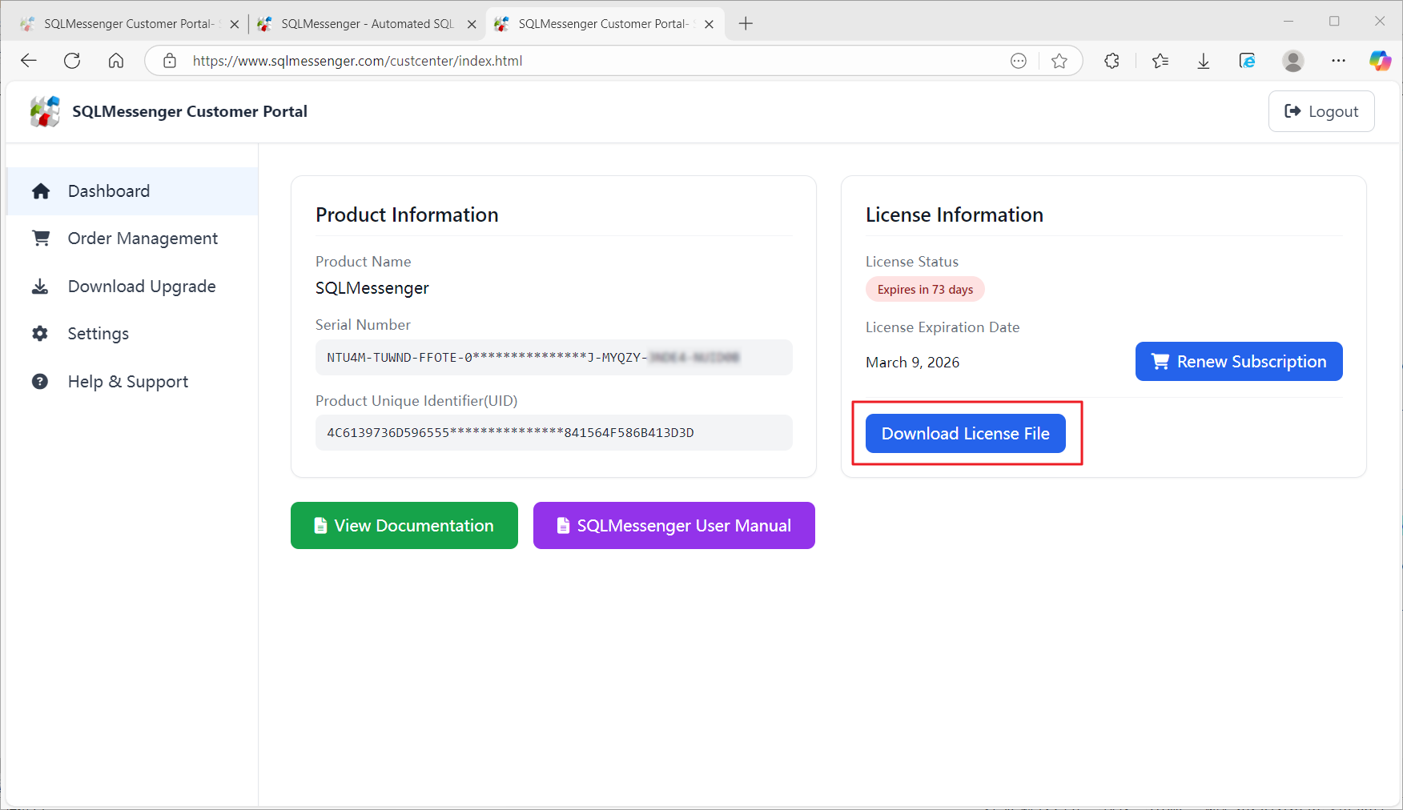Open Order Management in the sidebar
This screenshot has width=1403, height=810.
pos(143,239)
